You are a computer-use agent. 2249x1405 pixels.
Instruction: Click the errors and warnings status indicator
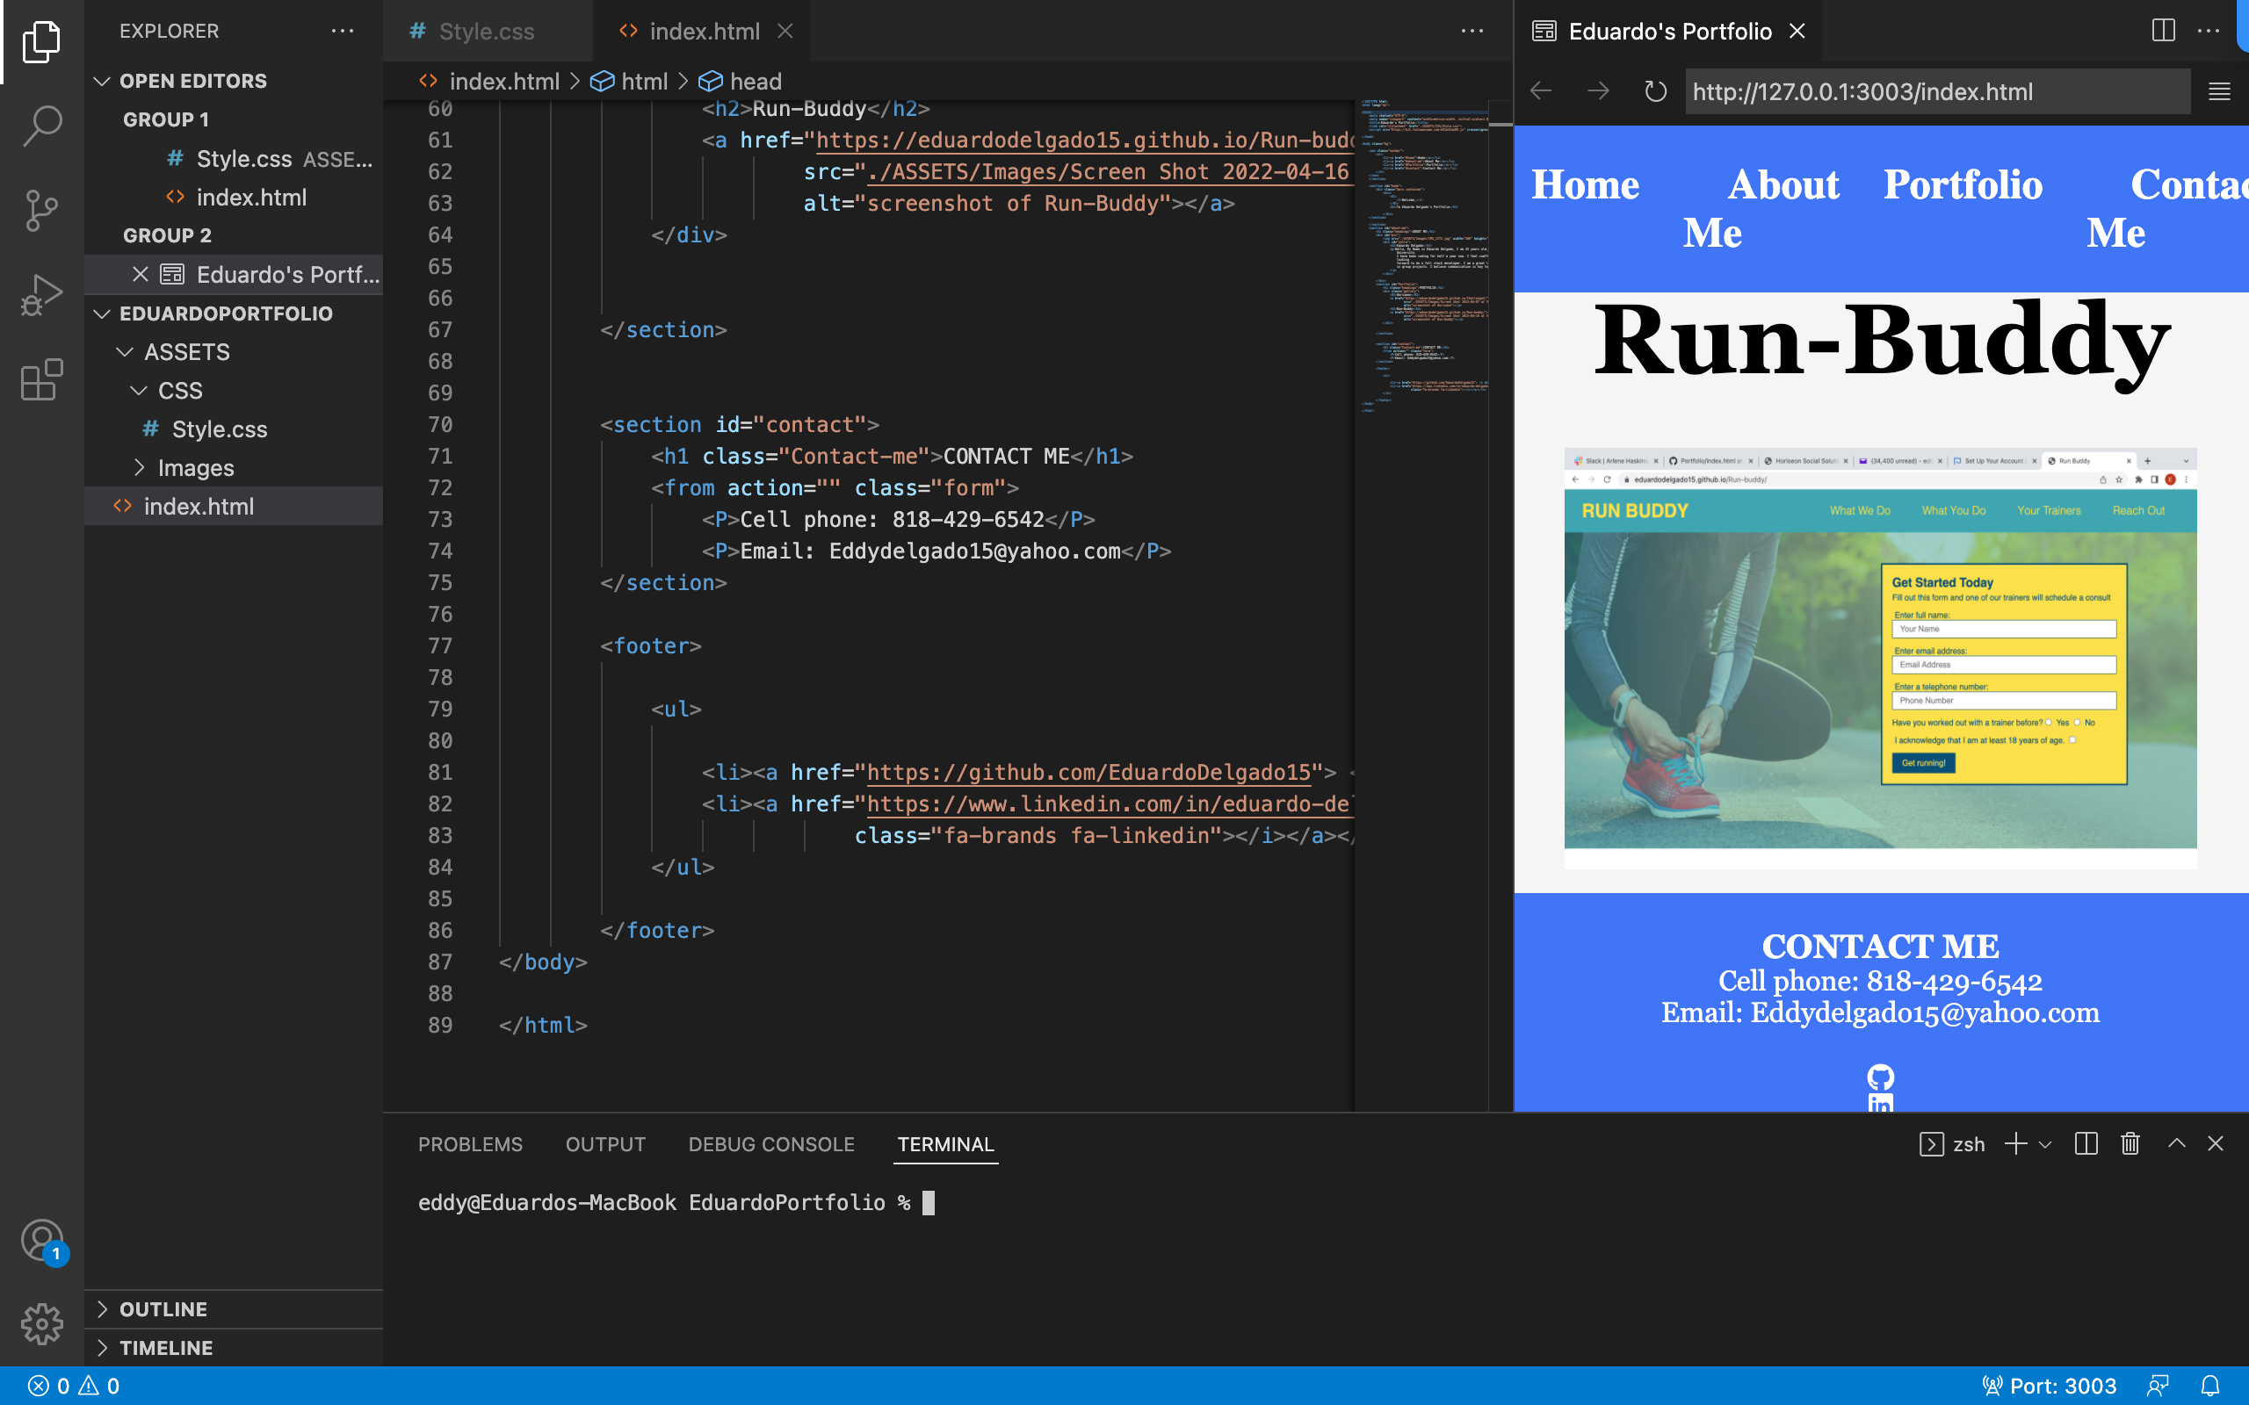tap(74, 1386)
